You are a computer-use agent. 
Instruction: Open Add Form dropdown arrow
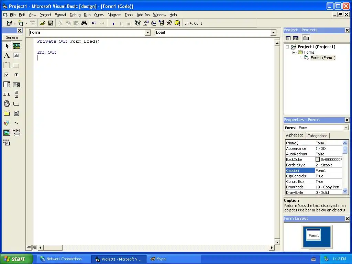click(x=26, y=23)
